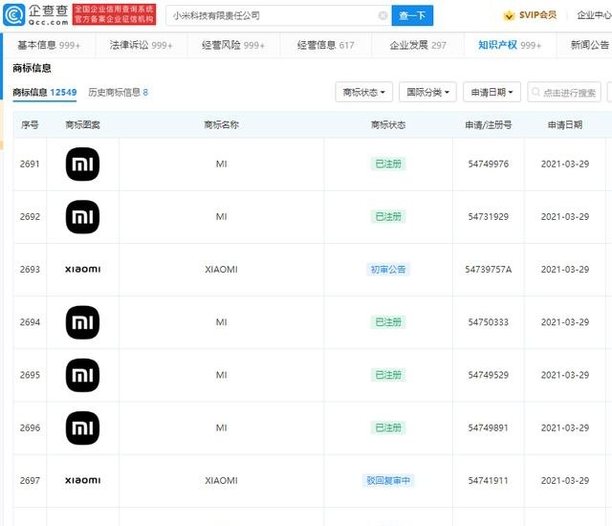Click 驳回复审中 status badge in row 2697
Viewport: 612px width, 526px height.
tap(388, 480)
